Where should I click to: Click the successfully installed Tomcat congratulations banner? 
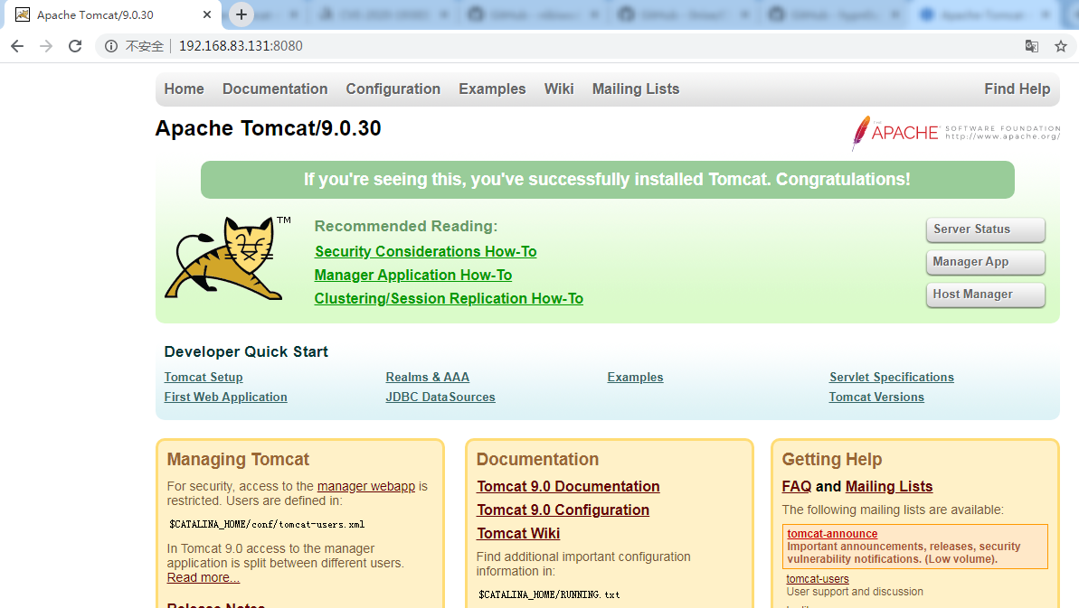point(608,180)
